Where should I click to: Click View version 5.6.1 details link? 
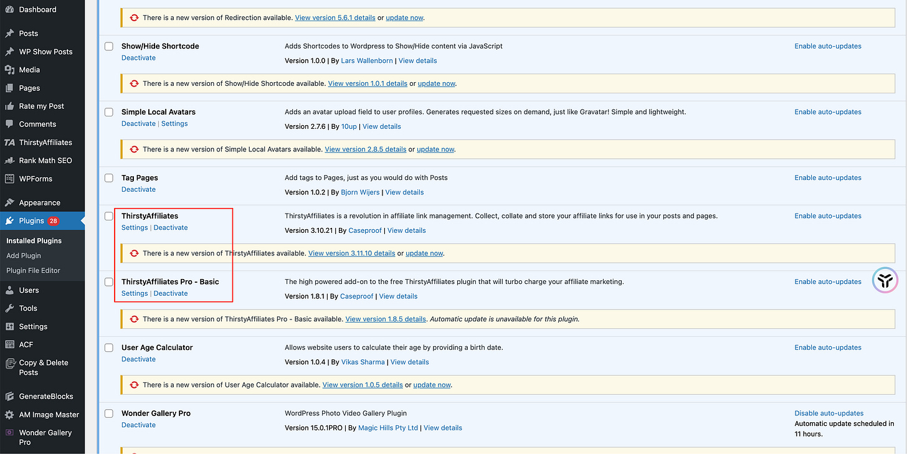[335, 18]
